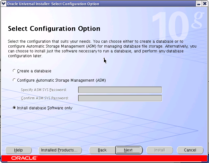Screen dimensions: 209x163
Task: Proceed with the Next button
Action: (x=129, y=150)
